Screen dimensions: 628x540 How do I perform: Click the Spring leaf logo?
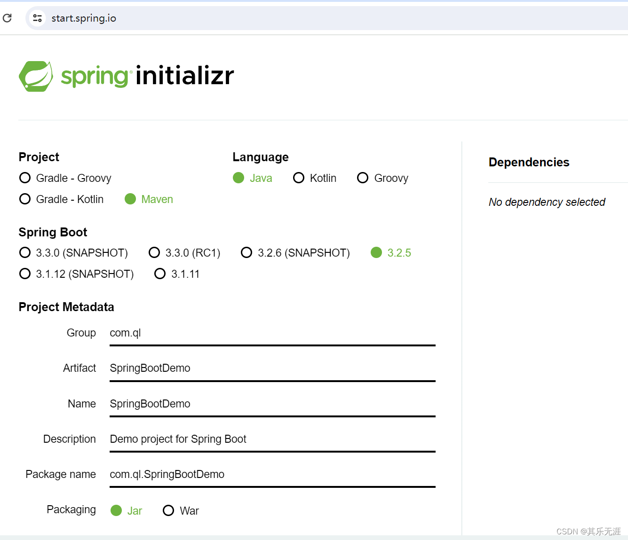(x=36, y=76)
